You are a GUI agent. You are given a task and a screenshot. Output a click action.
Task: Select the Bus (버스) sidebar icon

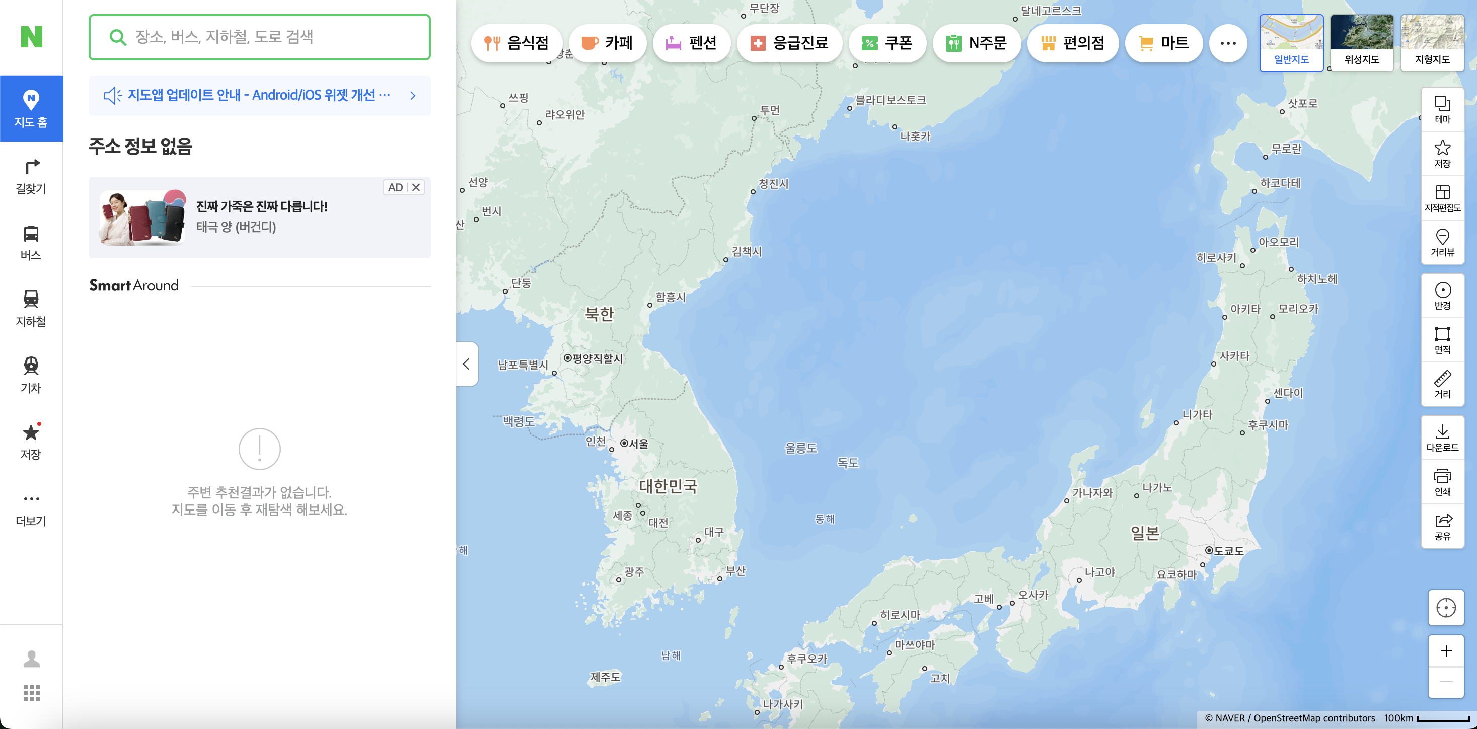[31, 242]
